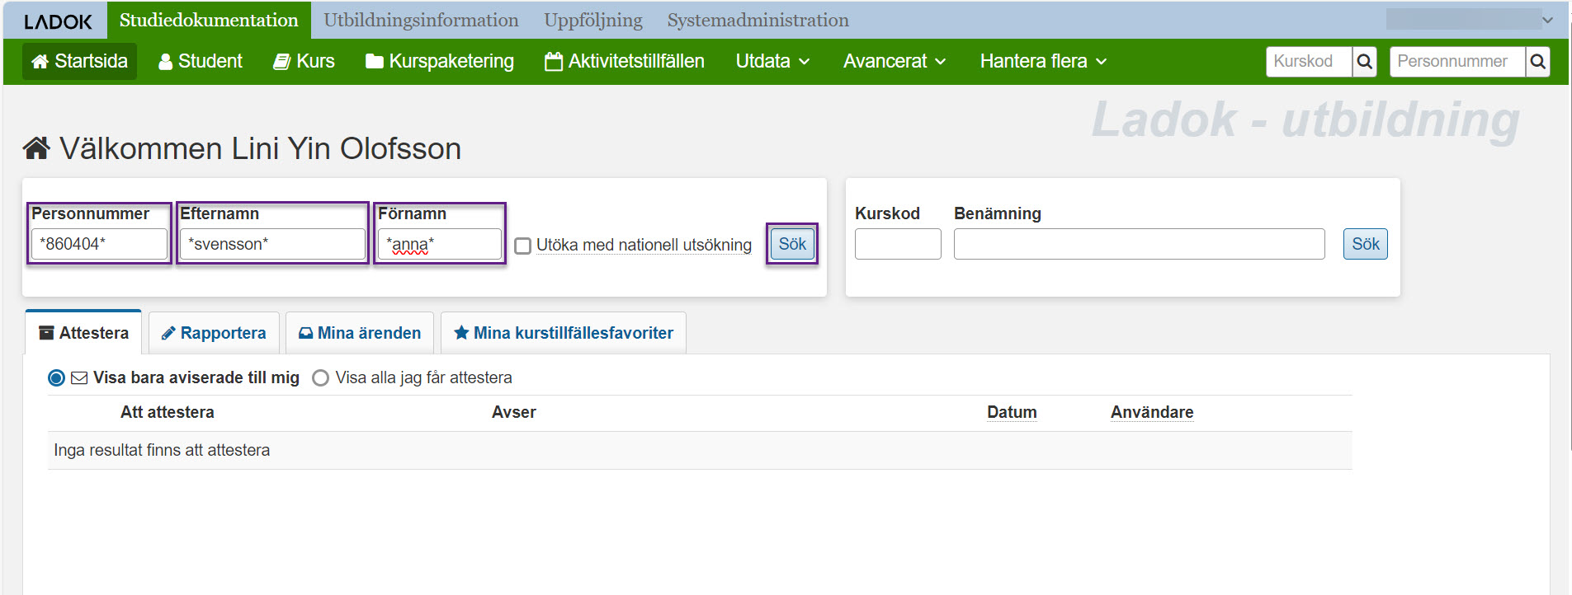Expand the Avancerat dropdown menu
The image size is (1572, 595).
(895, 61)
